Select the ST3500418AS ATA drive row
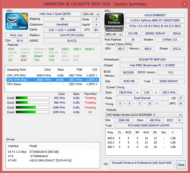The image size is (190, 173). coord(53,156)
